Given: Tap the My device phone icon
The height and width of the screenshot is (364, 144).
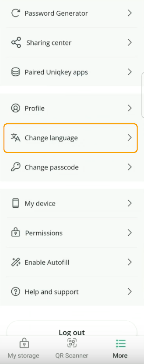Looking at the screenshot, I should coord(16,203).
